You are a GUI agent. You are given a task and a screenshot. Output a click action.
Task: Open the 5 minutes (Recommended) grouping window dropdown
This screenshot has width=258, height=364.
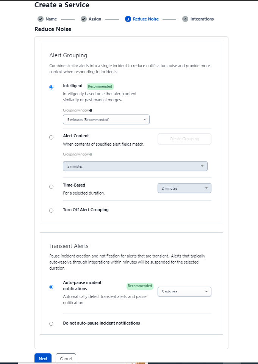[106, 120]
